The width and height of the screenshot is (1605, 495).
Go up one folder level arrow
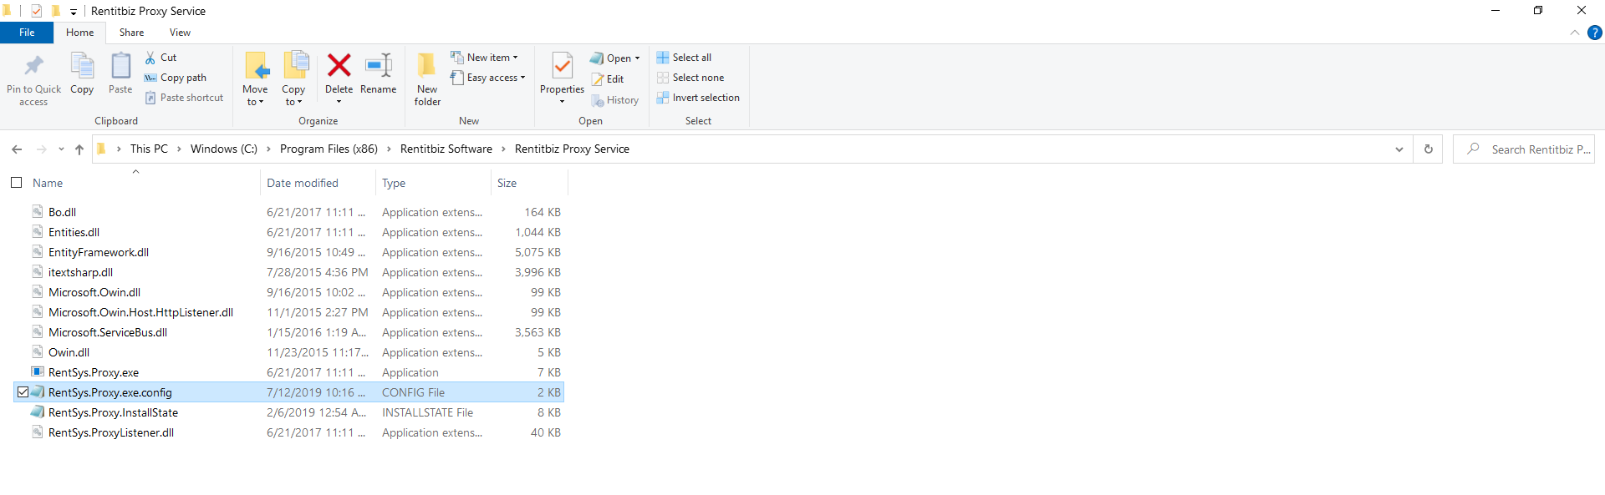tap(79, 149)
